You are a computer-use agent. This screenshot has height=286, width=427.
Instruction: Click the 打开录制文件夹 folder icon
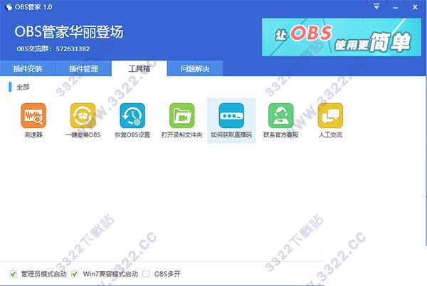click(182, 116)
